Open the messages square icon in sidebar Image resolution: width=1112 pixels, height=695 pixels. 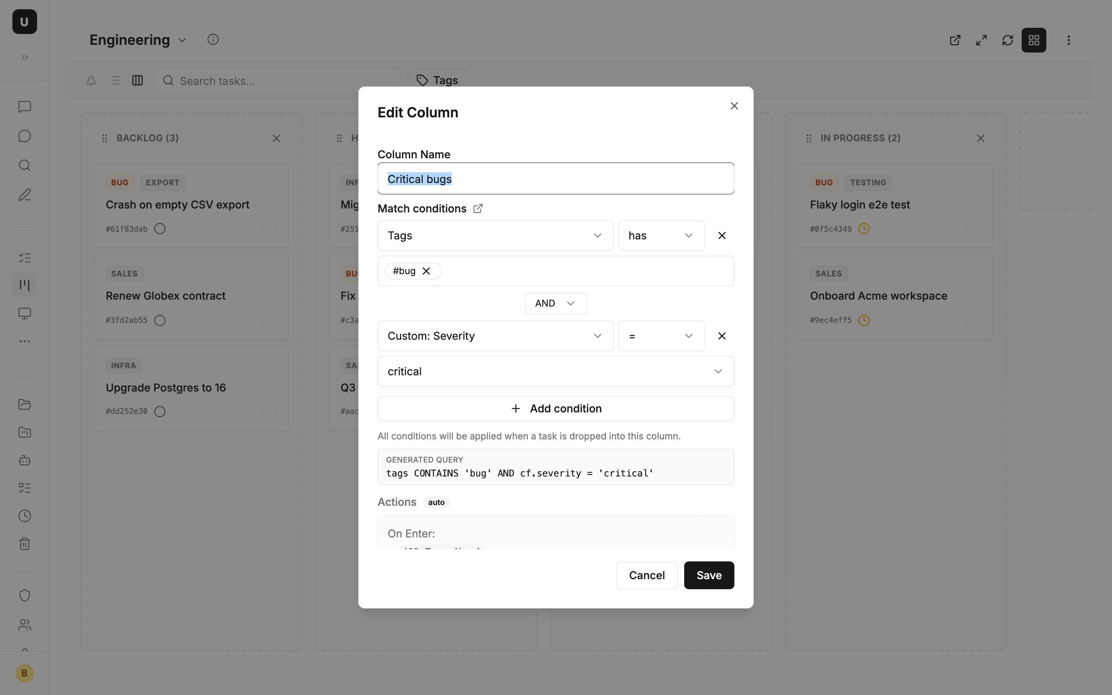pos(24,107)
